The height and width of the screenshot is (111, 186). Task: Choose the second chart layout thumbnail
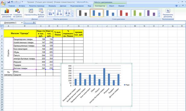[59, 13]
